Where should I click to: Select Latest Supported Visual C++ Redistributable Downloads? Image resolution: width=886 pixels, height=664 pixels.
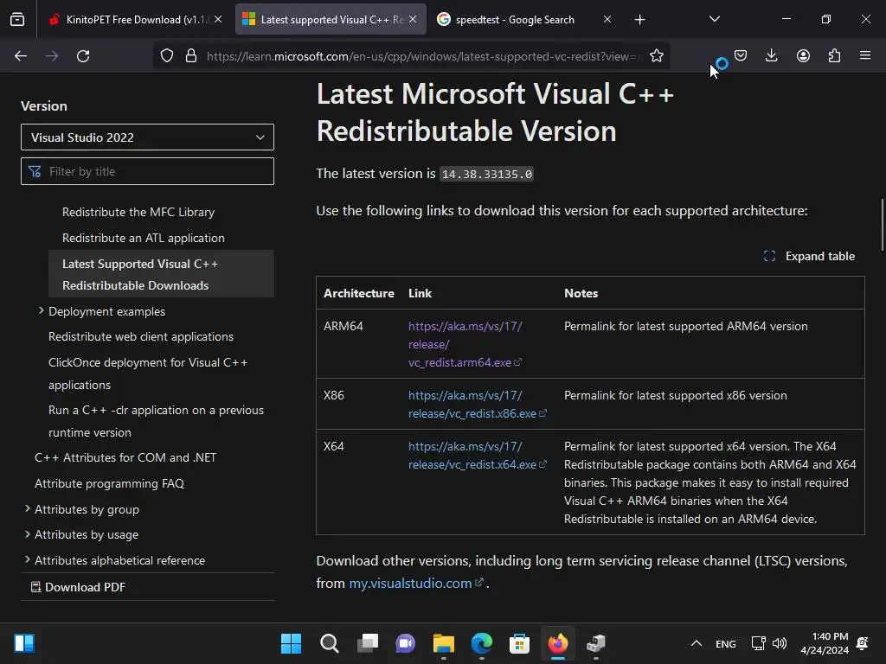[161, 274]
